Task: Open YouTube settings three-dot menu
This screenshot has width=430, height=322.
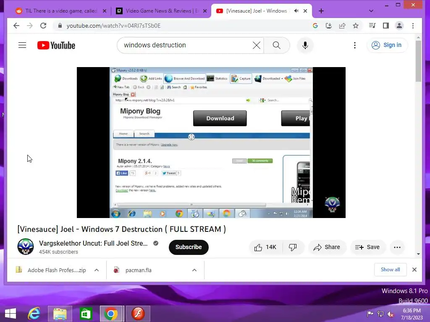Action: [x=354, y=45]
